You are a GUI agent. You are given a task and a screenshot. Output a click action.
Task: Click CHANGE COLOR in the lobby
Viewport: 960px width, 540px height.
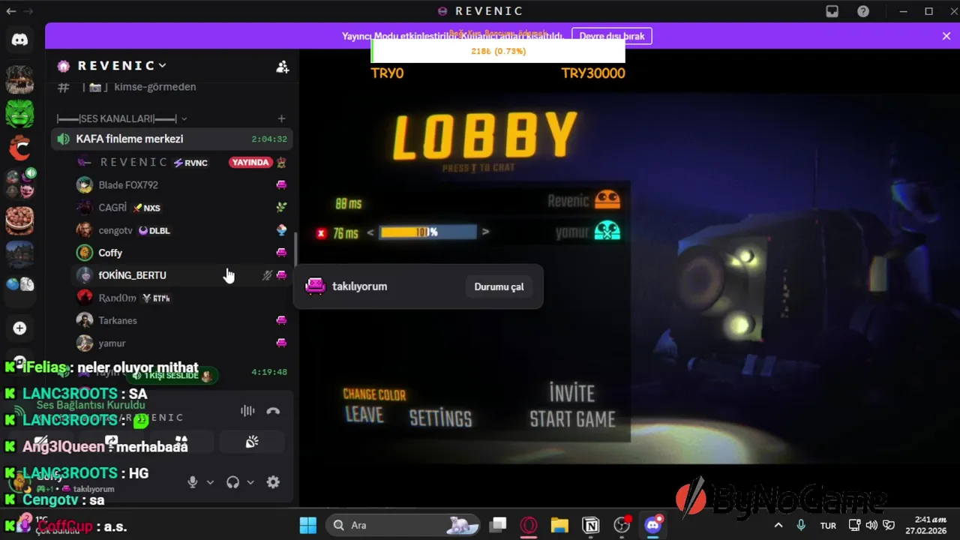pos(374,394)
